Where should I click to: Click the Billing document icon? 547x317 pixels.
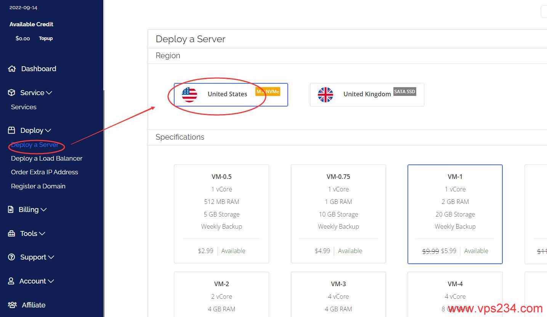(11, 209)
